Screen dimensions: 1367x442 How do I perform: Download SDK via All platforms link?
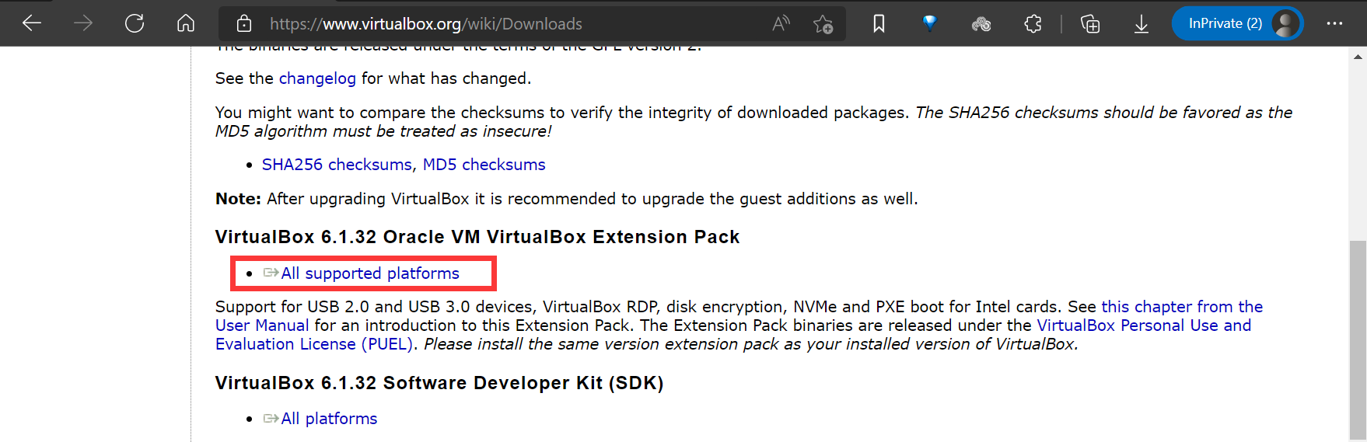[x=329, y=419]
